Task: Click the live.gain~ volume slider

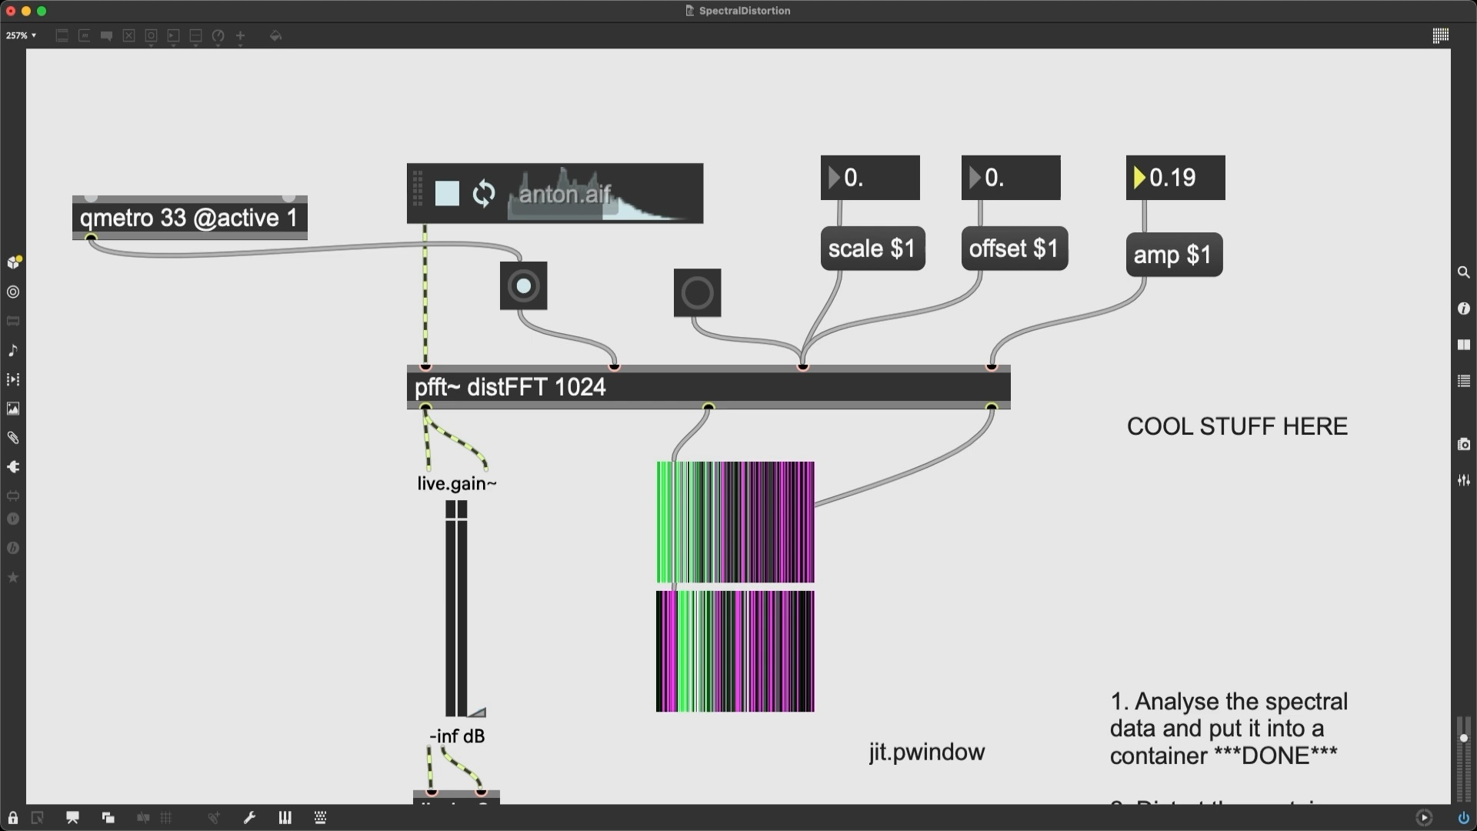Action: pyautogui.click(x=456, y=608)
